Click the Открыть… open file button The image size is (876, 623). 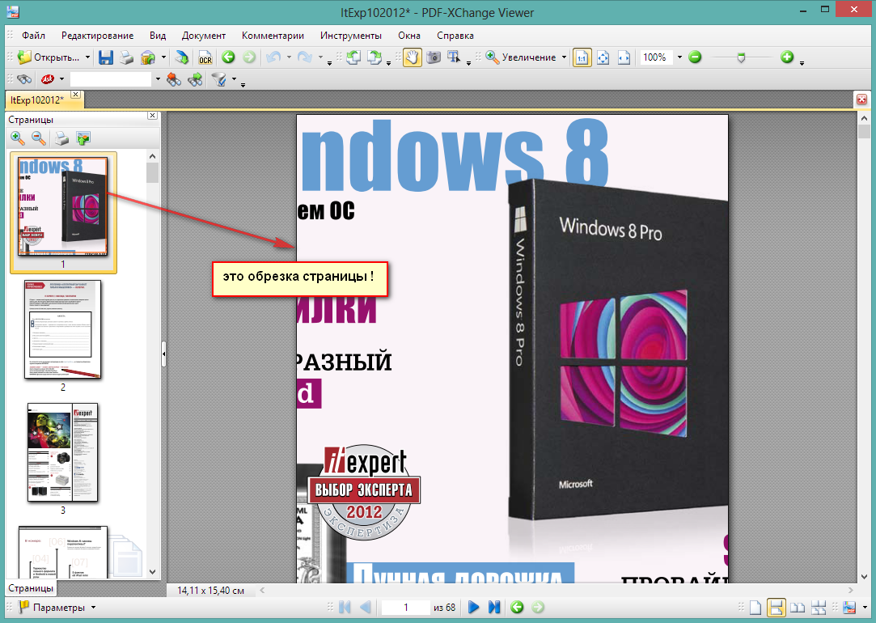click(48, 57)
